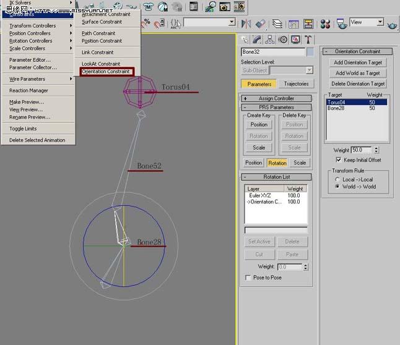Select Bone28 in the target list
Viewport: 400px width, 345px height.
click(357, 108)
